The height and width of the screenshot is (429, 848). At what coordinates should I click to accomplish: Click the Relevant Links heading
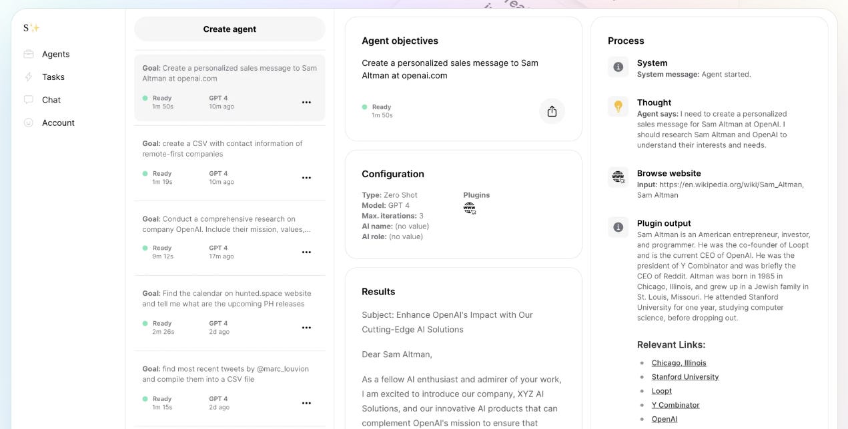pyautogui.click(x=671, y=344)
